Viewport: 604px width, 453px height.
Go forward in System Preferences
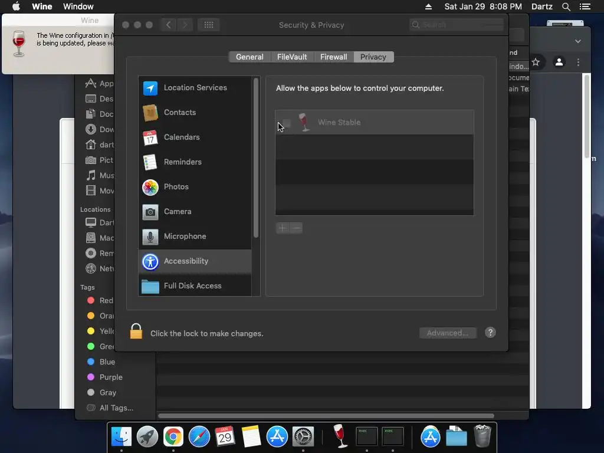(185, 25)
